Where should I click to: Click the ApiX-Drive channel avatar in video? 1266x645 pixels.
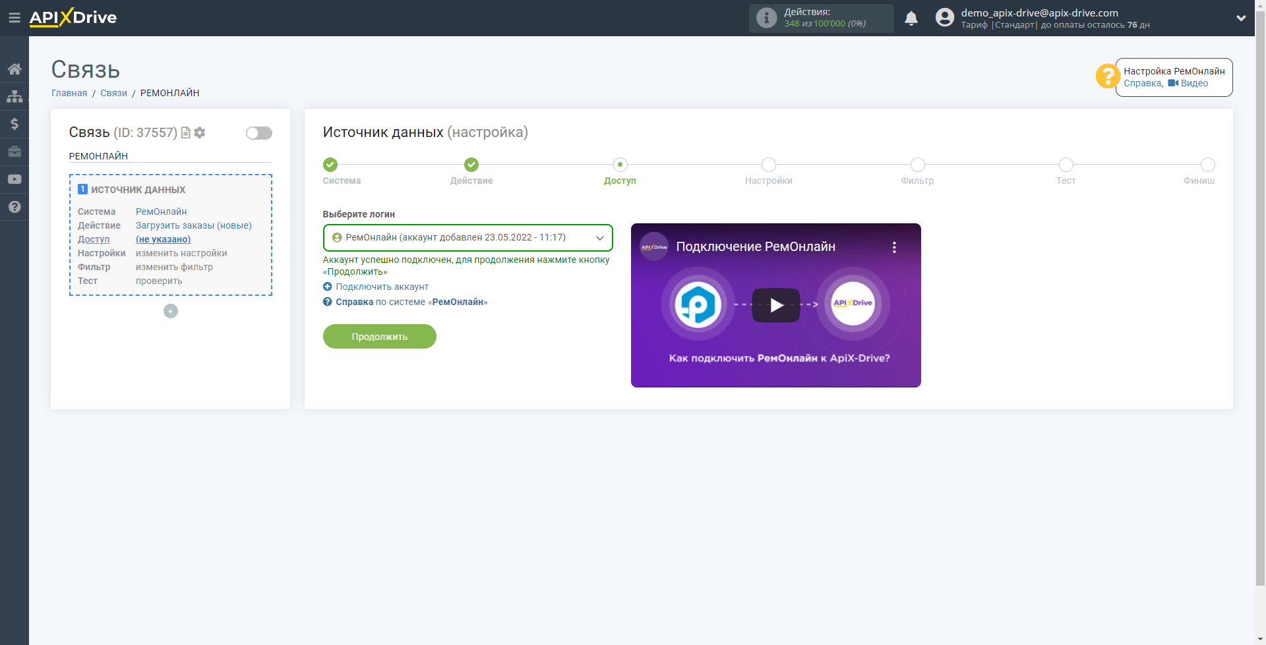654,247
